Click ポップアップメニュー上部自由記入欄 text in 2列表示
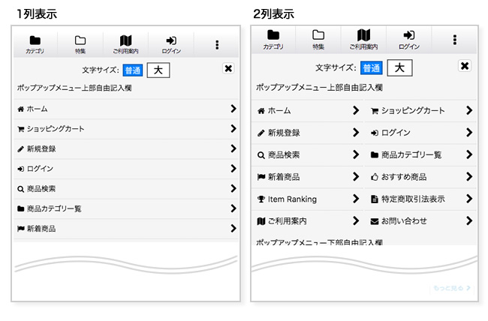 click(319, 88)
